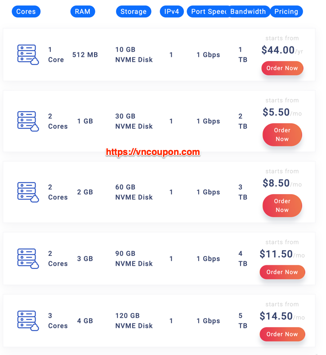The width and height of the screenshot is (326, 355).
Task: Choose the IPv4 header pill
Action: coord(172,12)
